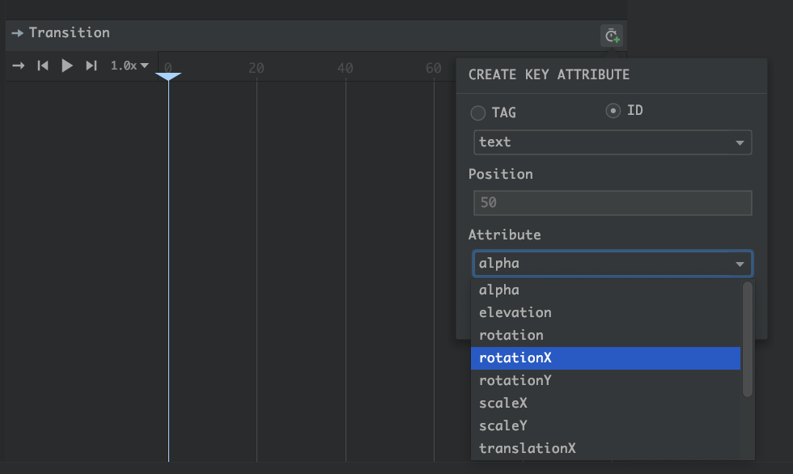This screenshot has width=793, height=474.
Task: Collapse the Attribute combo box
Action: click(x=739, y=265)
